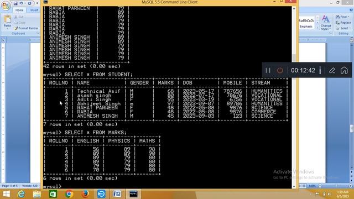
Task: Click HUMANITIES stream cell in Technical Asif row
Action: [267, 91]
